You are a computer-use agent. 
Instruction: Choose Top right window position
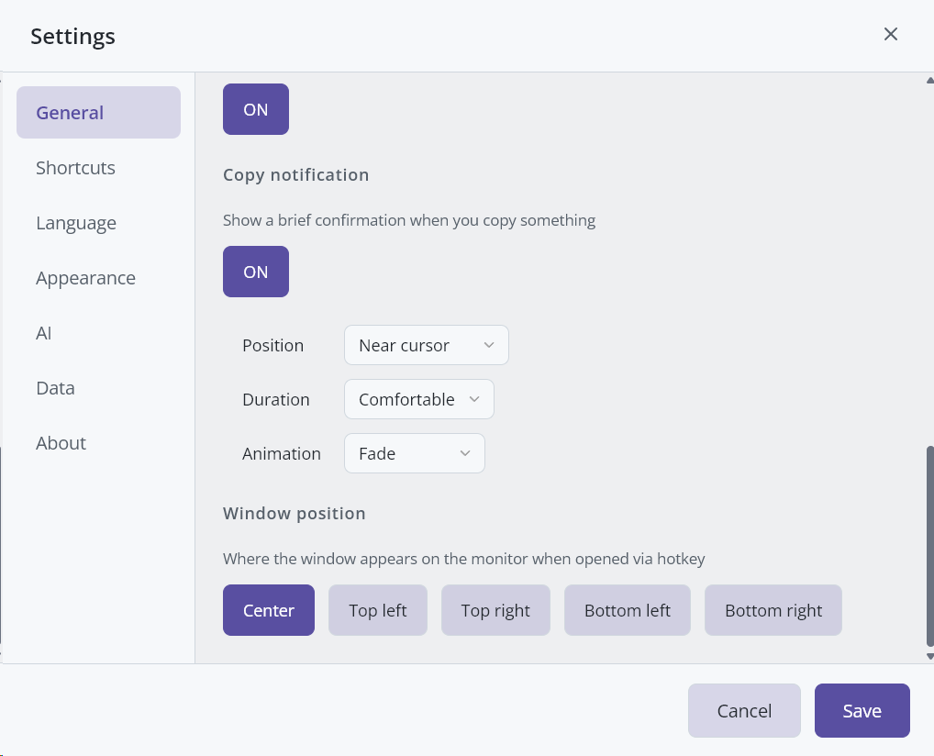click(x=495, y=610)
